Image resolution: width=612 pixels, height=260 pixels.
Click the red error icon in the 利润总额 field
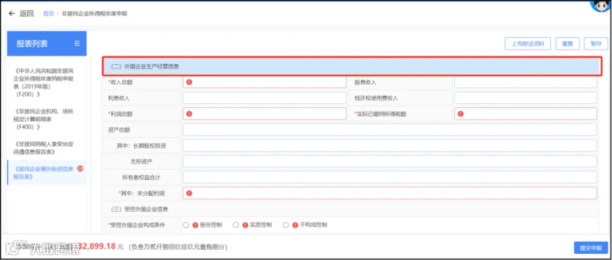(x=189, y=114)
